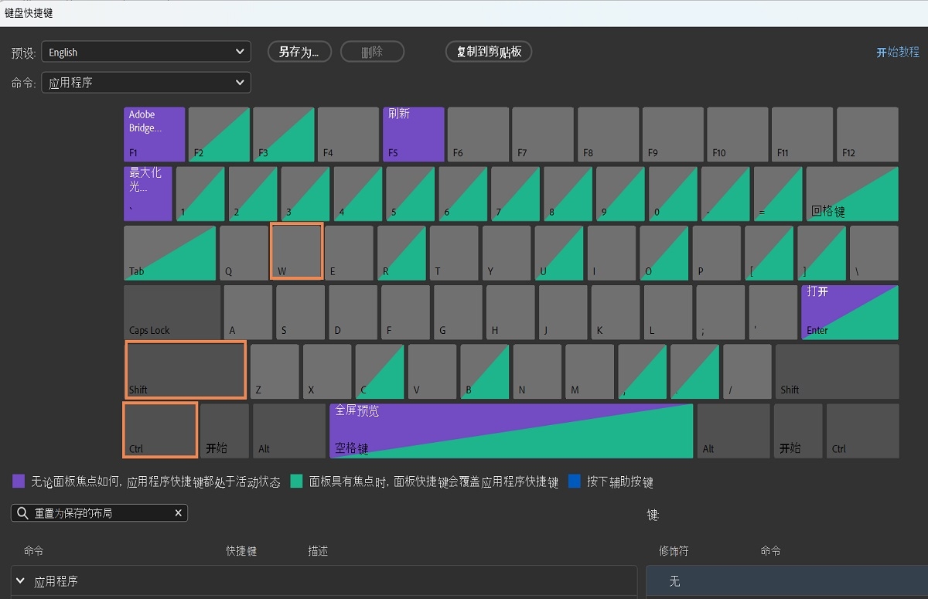Viewport: 928px width, 599px height.
Task: Select the backtick key labeled 最大化光标
Action: [147, 193]
